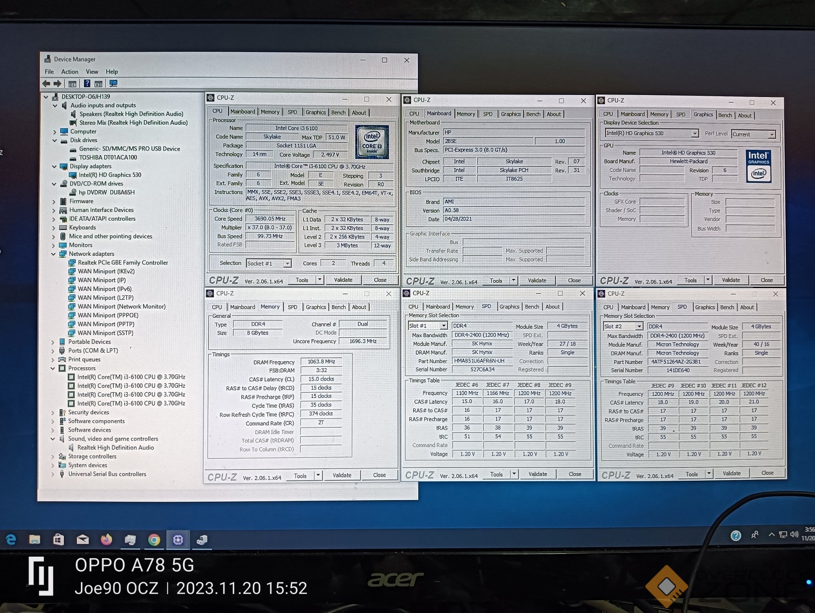Click the Back arrow in Device Manager toolbar
Image resolution: width=815 pixels, height=613 pixels.
47,83
